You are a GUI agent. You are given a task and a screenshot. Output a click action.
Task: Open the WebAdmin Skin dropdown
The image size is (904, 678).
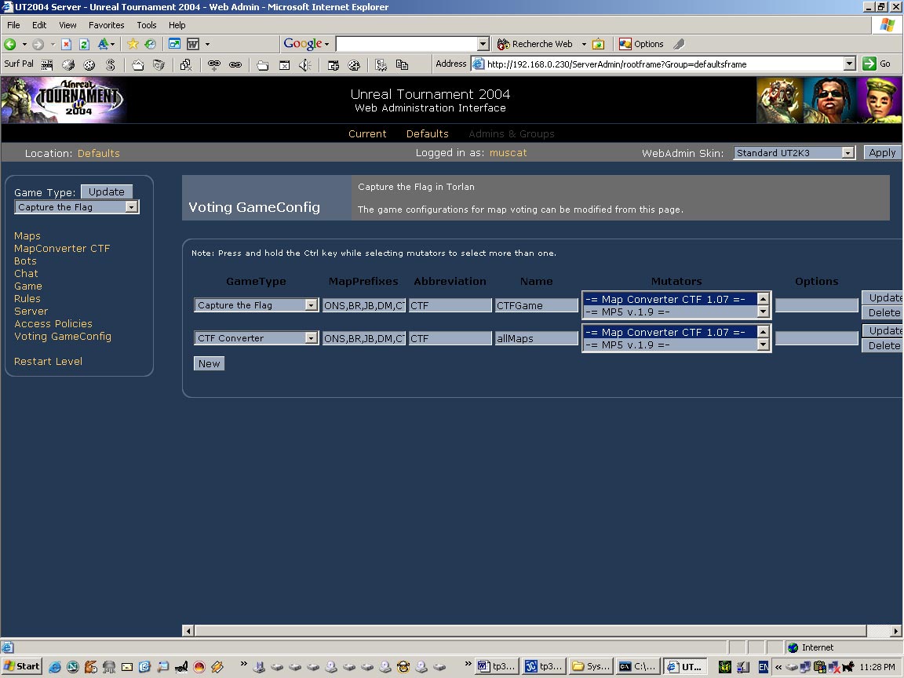pos(794,153)
